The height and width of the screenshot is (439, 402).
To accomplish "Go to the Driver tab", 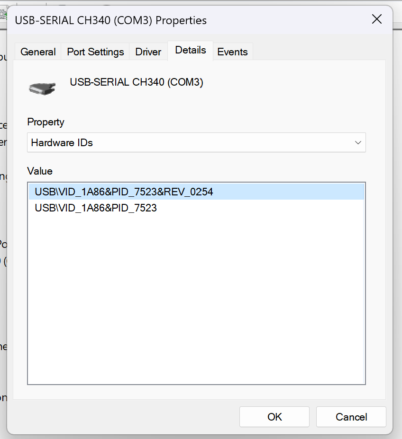I will [x=148, y=52].
